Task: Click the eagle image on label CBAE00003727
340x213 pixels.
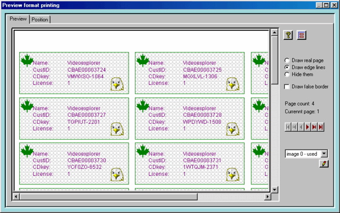Action: click(117, 130)
